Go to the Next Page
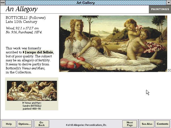This screenshot has width=171, height=128. coord(130,124)
